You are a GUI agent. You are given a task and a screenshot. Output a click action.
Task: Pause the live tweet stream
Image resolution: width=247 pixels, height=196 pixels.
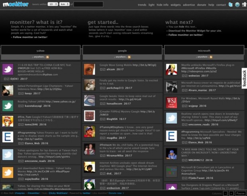240,193
